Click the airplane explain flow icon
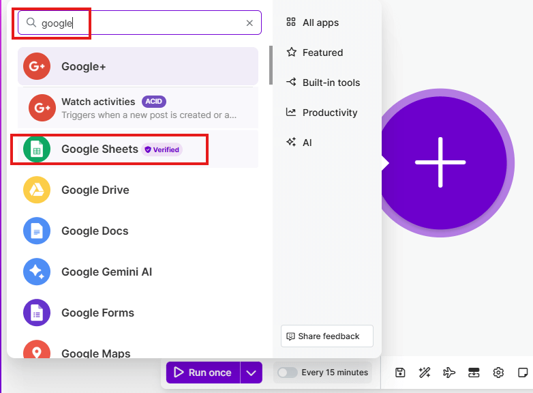The image size is (533, 393). (449, 373)
